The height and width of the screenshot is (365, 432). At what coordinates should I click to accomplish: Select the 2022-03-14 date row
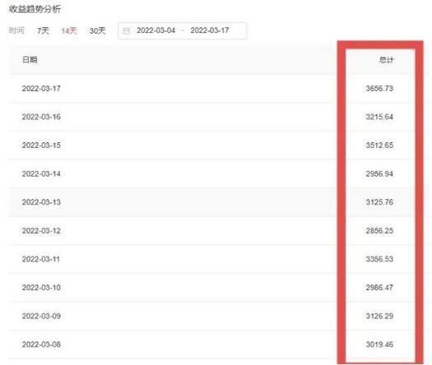[219, 173]
